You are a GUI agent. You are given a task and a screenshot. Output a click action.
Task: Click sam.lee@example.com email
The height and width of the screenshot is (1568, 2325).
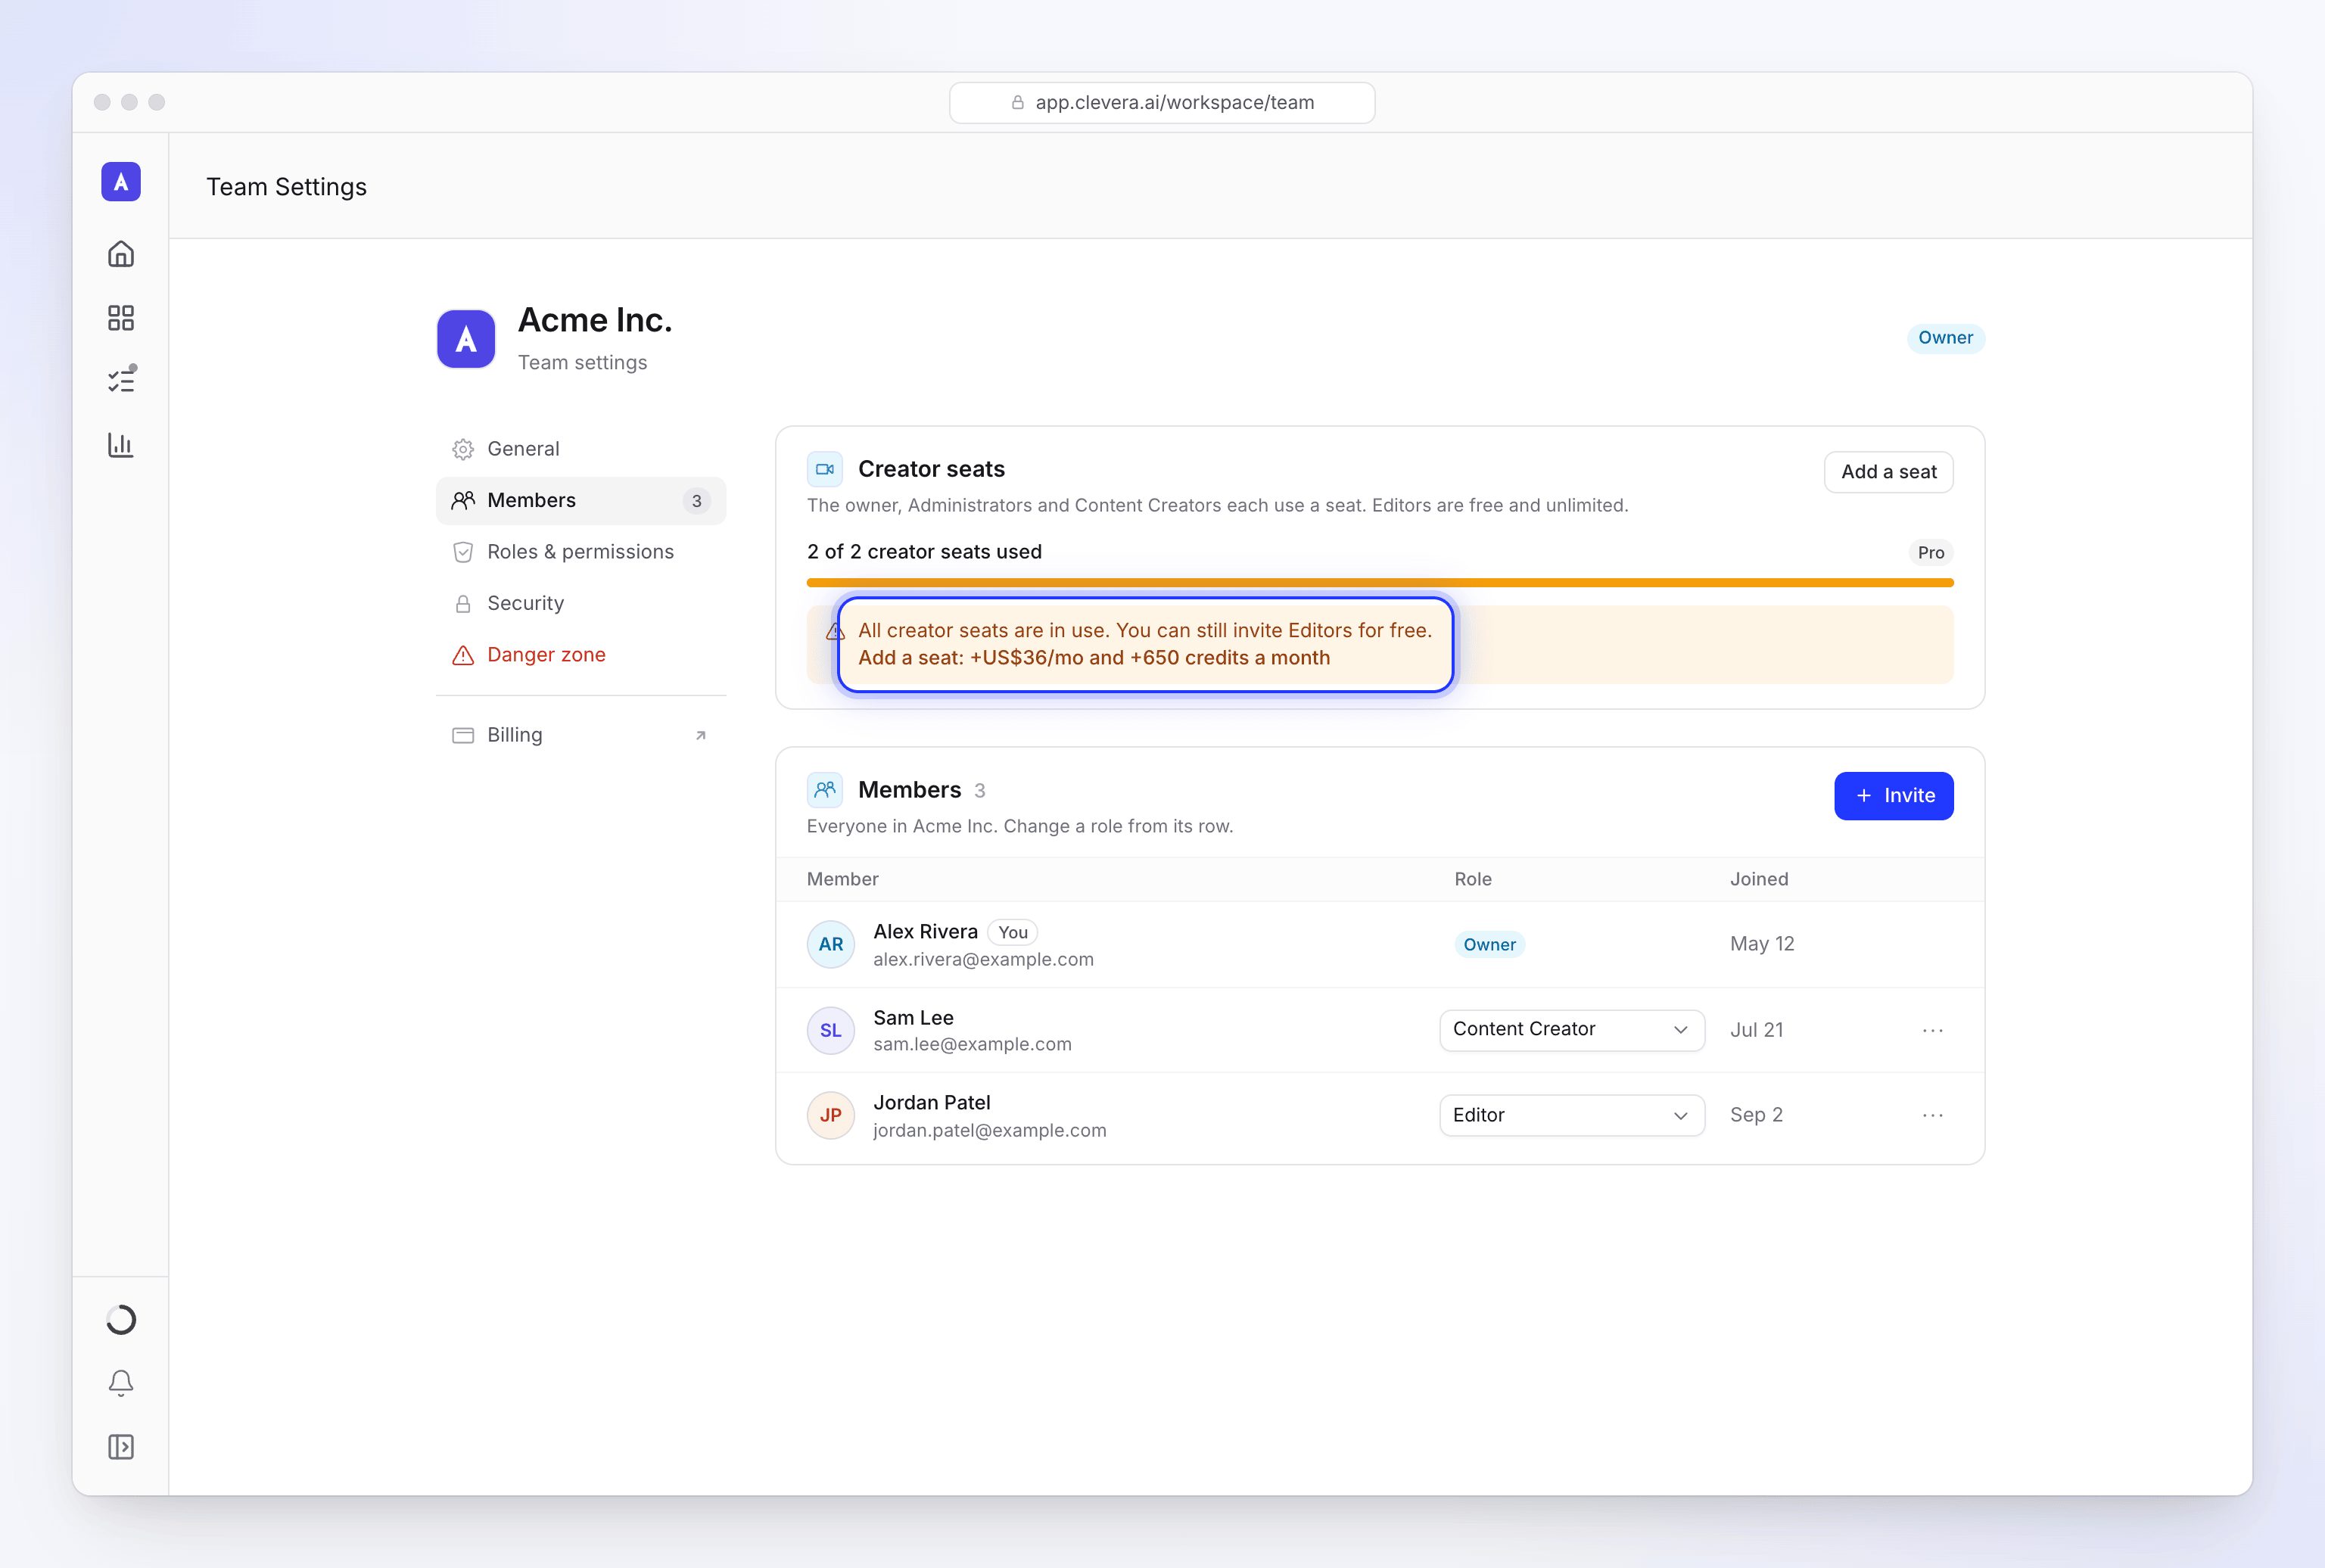pos(972,1044)
